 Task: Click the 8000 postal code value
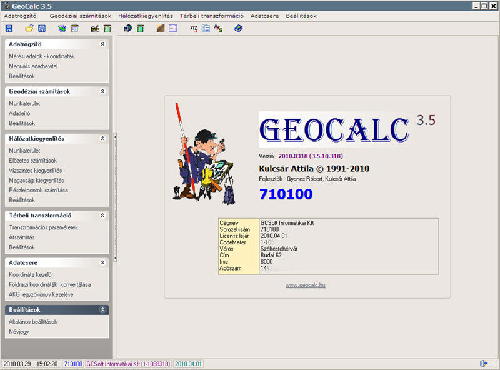[x=267, y=261]
